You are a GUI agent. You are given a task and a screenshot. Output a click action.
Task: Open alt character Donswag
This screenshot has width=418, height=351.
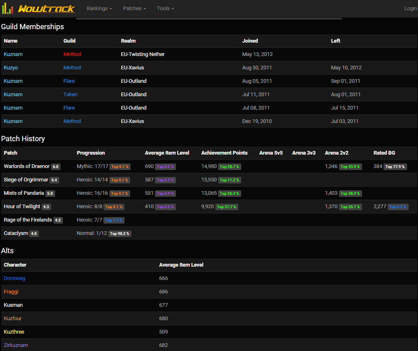15,278
